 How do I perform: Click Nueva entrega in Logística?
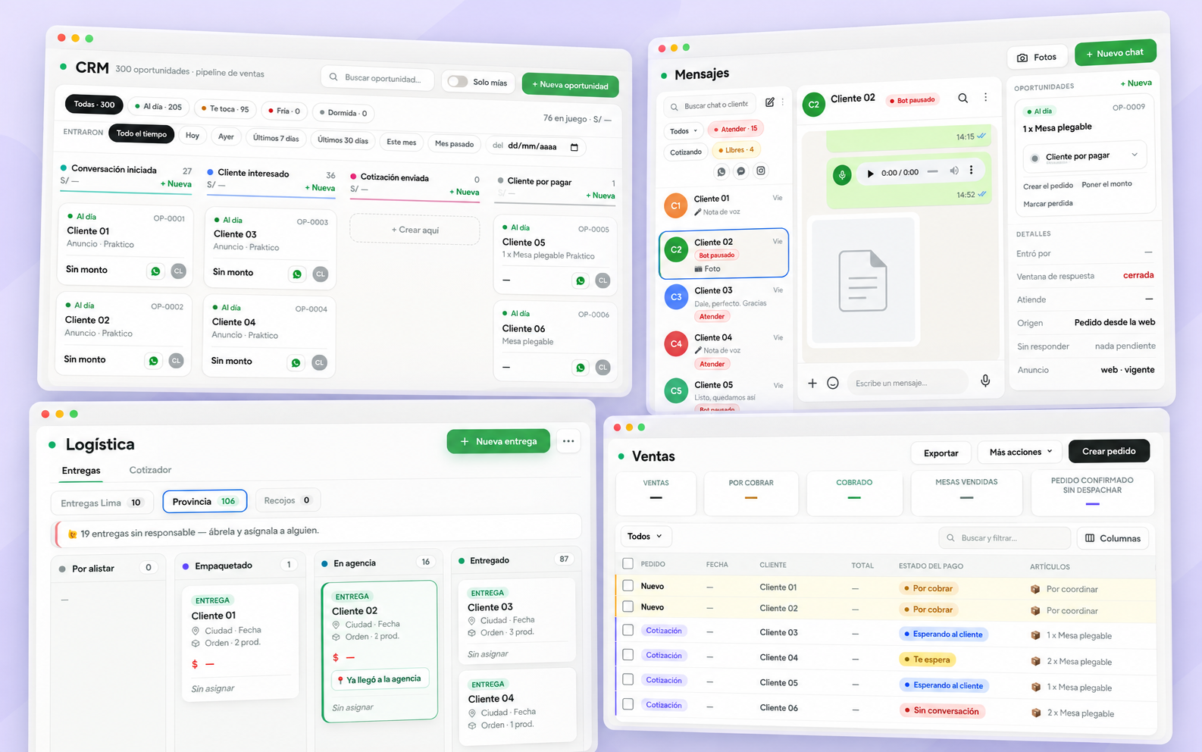499,441
